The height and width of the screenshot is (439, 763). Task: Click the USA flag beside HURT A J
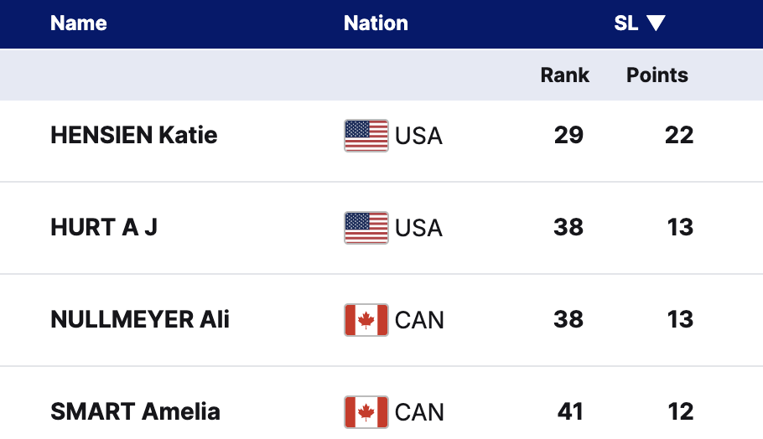366,228
